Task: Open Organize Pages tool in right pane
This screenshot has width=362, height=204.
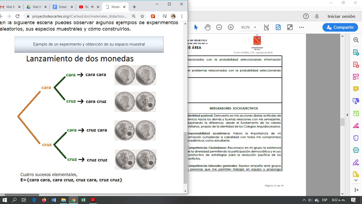Action: pos(356,77)
